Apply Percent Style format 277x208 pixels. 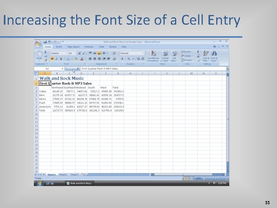[129, 59]
